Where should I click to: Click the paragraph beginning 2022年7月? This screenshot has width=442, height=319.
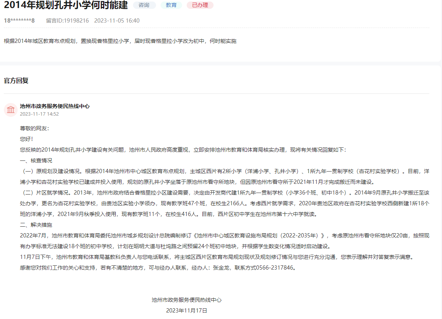tap(224, 241)
